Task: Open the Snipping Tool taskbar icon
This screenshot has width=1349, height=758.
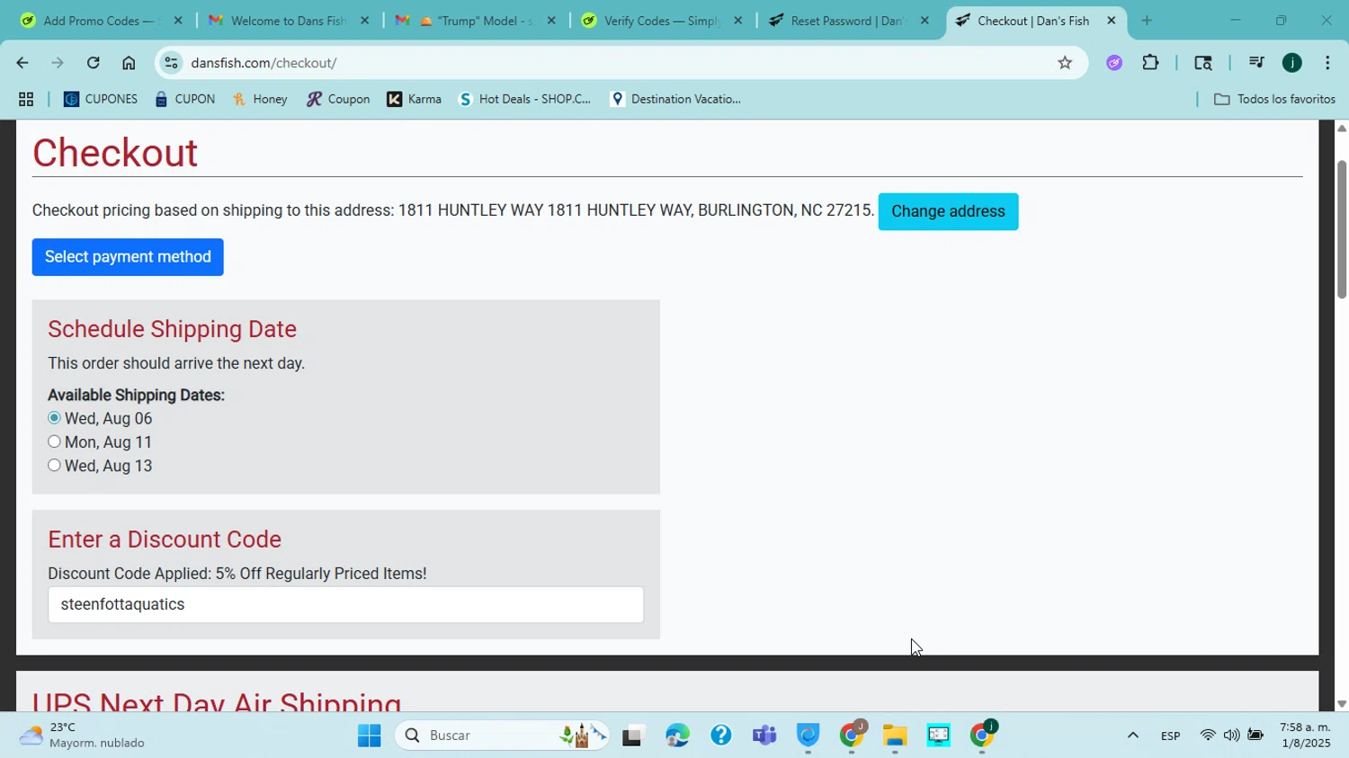Action: [938, 736]
